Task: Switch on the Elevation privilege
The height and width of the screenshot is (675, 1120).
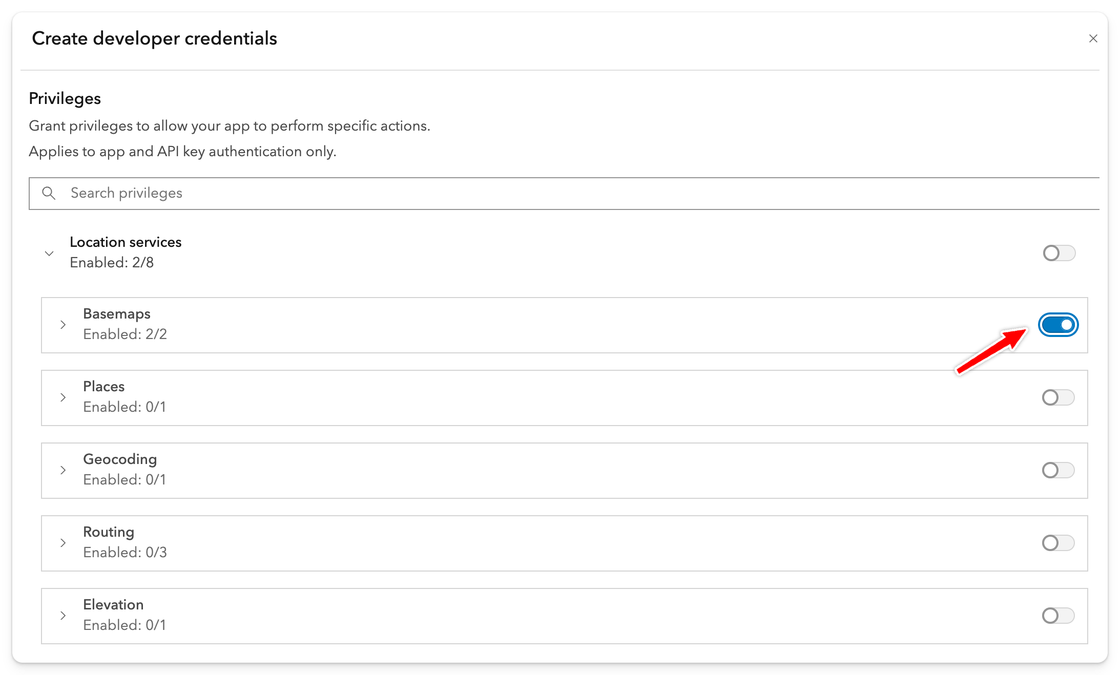Action: [x=1058, y=616]
